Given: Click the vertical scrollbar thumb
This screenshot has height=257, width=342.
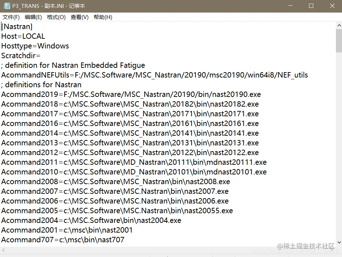Looking at the screenshot, I should pos(339,41).
